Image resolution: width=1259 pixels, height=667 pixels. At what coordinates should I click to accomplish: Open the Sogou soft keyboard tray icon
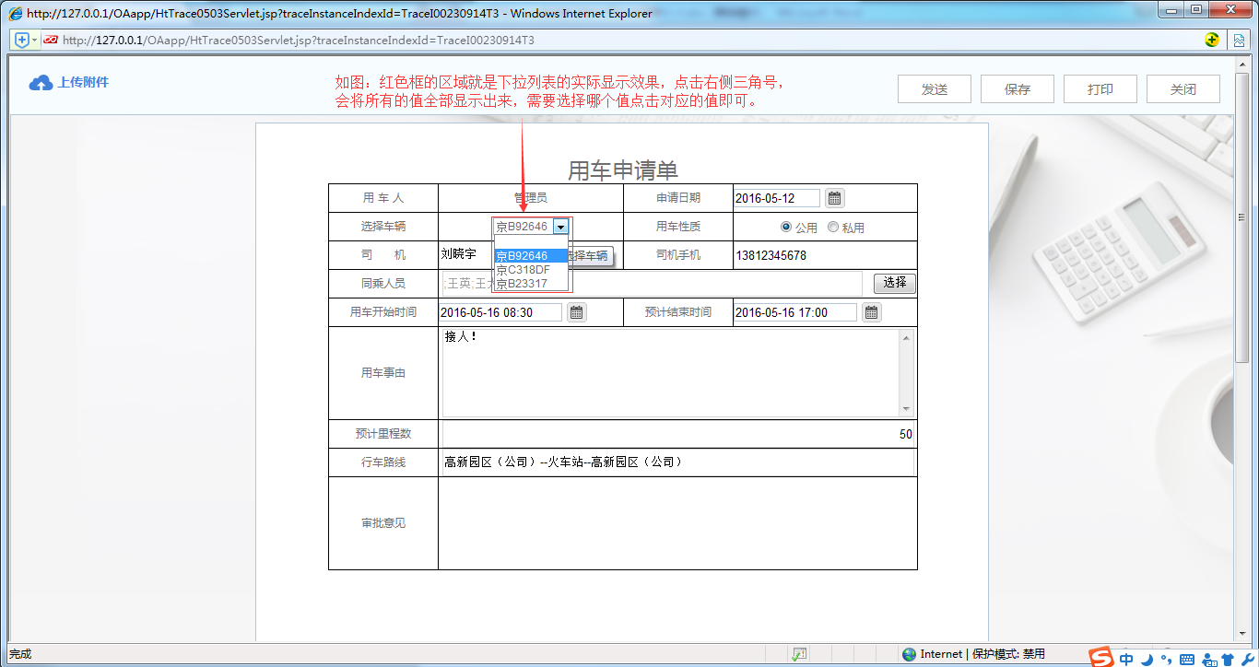pyautogui.click(x=1187, y=660)
